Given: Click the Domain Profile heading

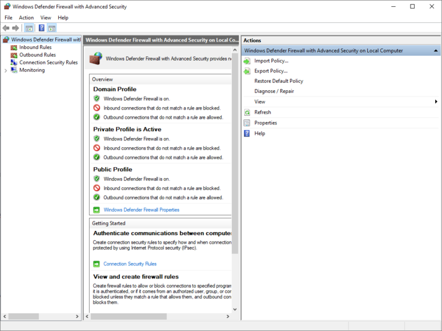Looking at the screenshot, I should [x=115, y=89].
